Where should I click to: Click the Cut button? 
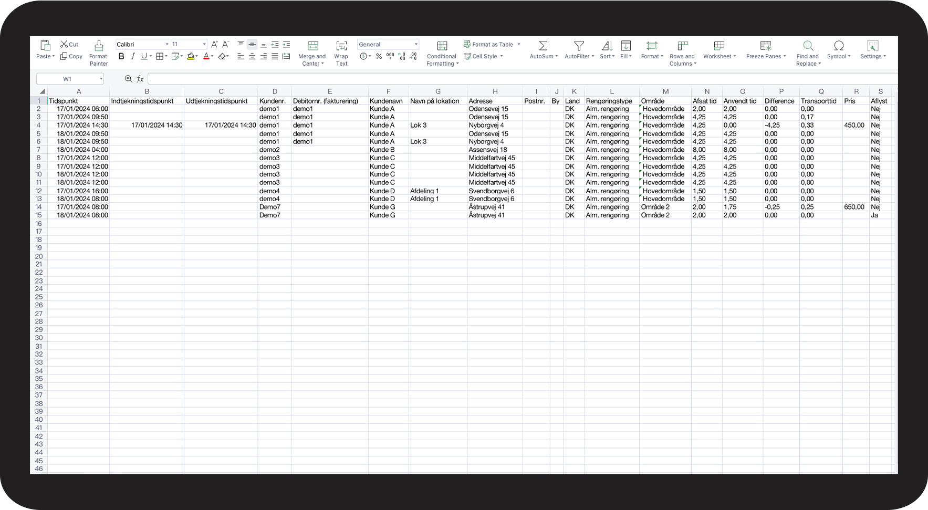69,45
